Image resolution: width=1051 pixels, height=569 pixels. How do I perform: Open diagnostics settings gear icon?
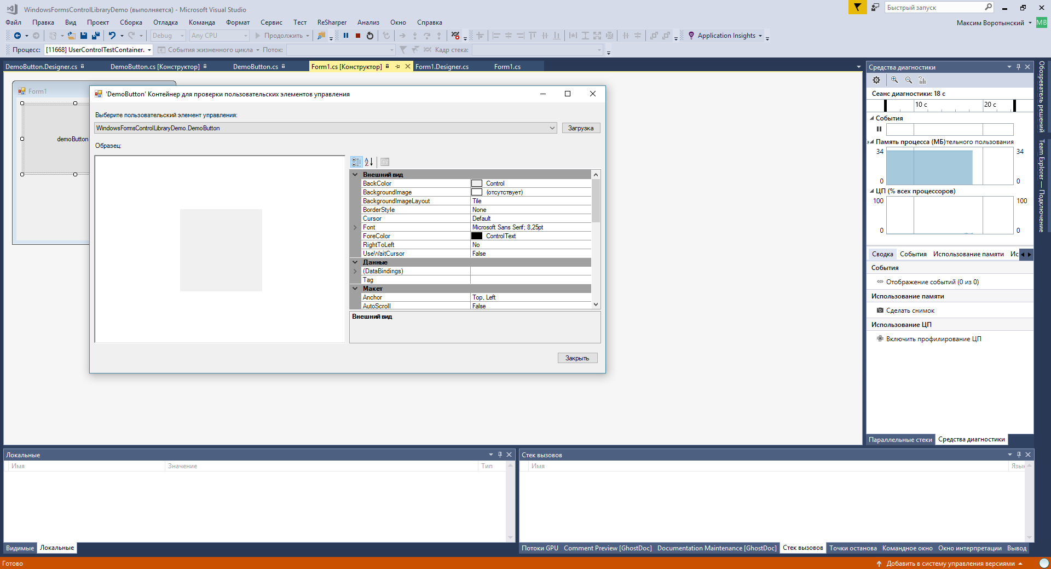pos(876,80)
